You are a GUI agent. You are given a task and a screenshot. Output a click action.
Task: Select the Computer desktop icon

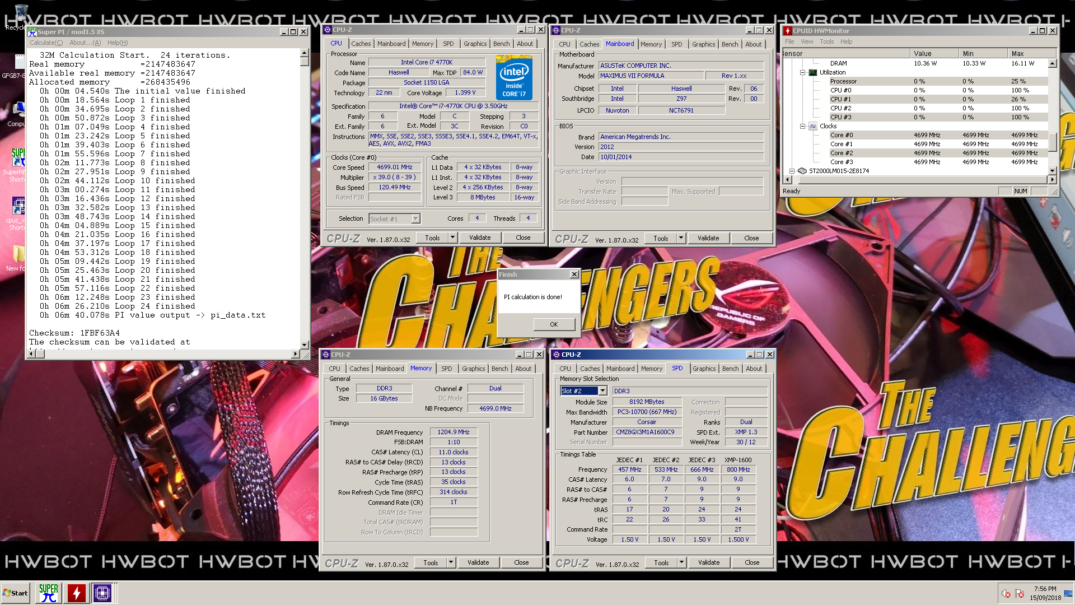[17, 114]
